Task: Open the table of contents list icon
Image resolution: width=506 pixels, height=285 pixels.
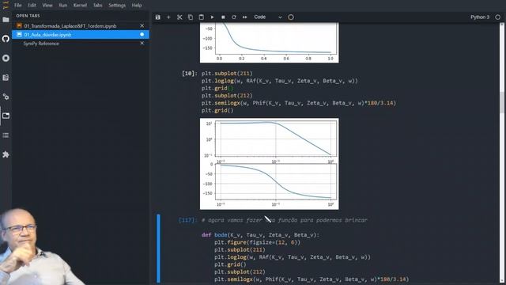Action: click(6, 135)
